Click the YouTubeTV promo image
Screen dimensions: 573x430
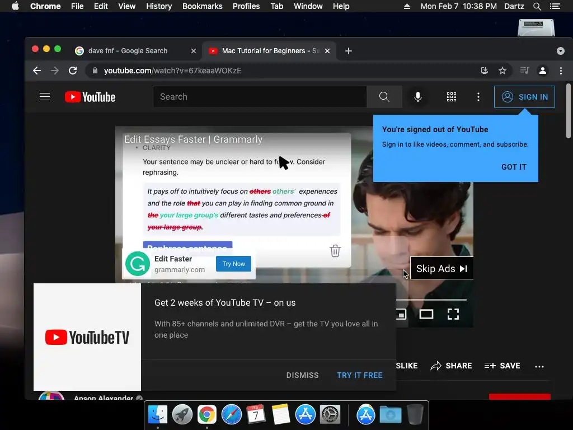(87, 337)
